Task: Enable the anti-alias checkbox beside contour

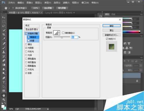Action: [x=63, y=33]
